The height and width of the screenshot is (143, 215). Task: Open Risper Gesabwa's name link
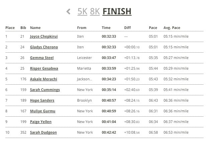tap(44, 68)
